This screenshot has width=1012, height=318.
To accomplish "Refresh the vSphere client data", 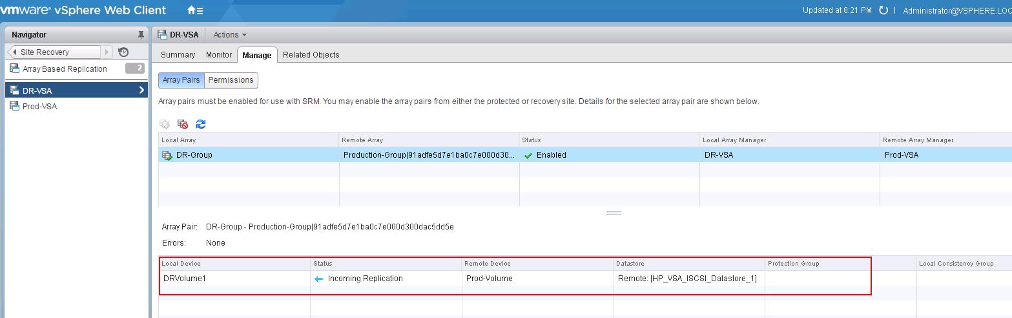I will [x=883, y=10].
